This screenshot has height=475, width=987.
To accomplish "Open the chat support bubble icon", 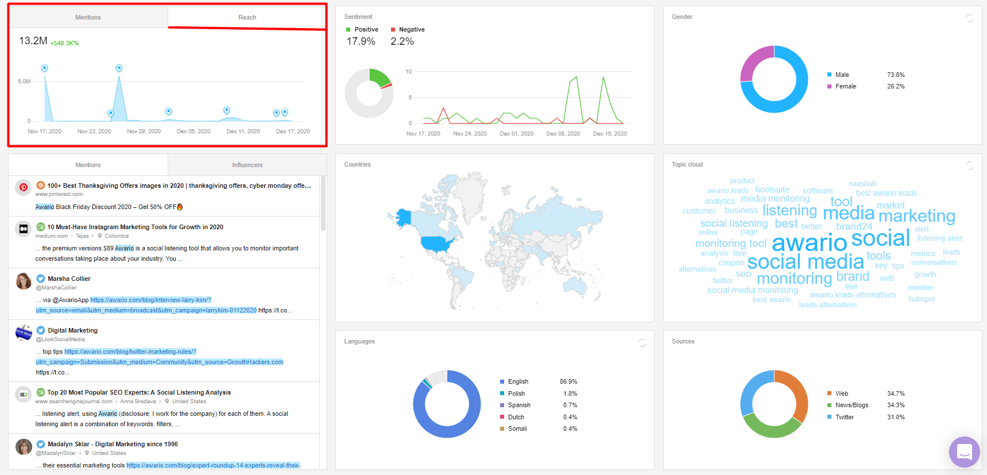I will pyautogui.click(x=965, y=452).
